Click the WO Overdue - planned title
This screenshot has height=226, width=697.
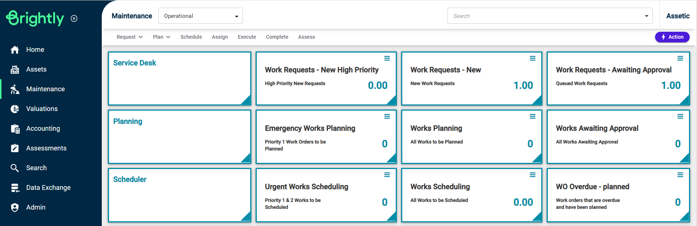tap(593, 187)
